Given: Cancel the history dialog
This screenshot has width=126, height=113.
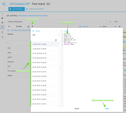Looking at the screenshot, I should (x=77, y=109).
